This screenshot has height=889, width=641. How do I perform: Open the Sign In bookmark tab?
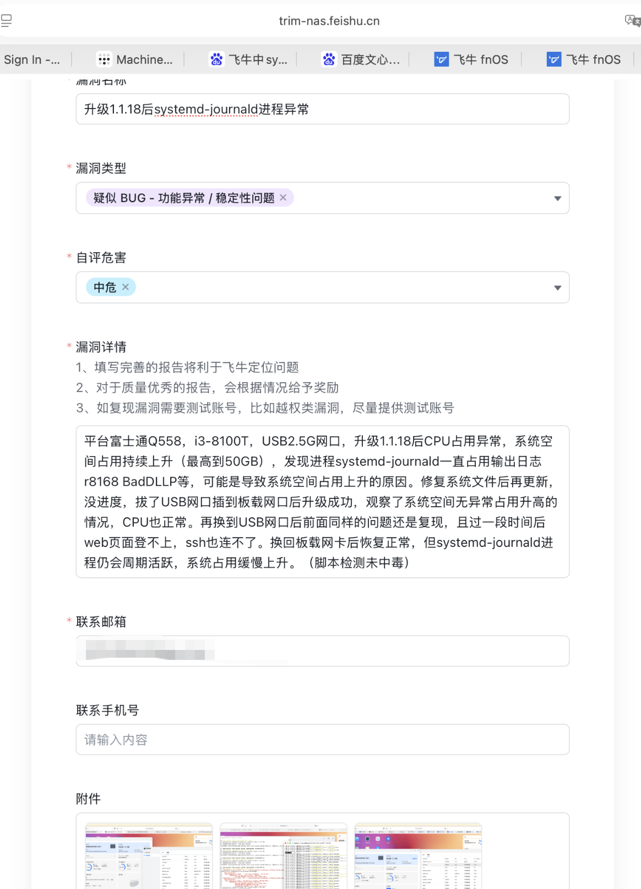[32, 59]
